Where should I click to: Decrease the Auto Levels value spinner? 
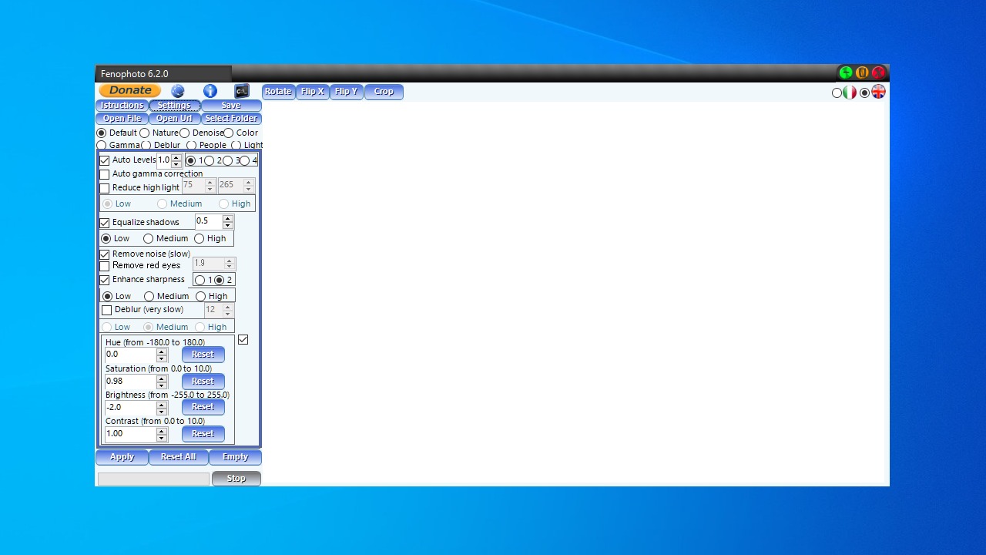point(176,164)
